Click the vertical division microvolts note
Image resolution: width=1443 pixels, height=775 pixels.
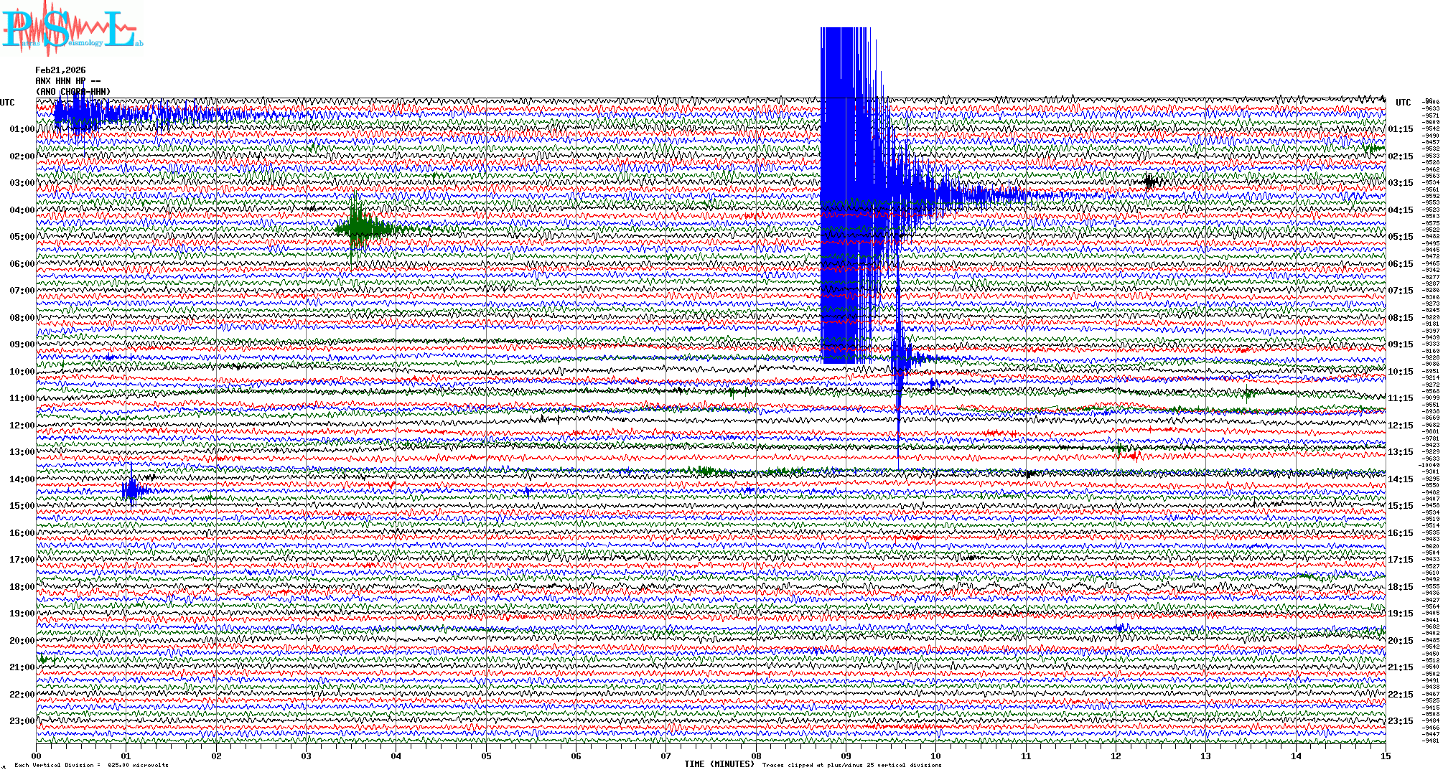coord(91,765)
